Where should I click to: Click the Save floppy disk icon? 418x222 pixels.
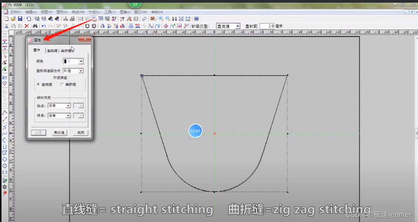point(20,19)
